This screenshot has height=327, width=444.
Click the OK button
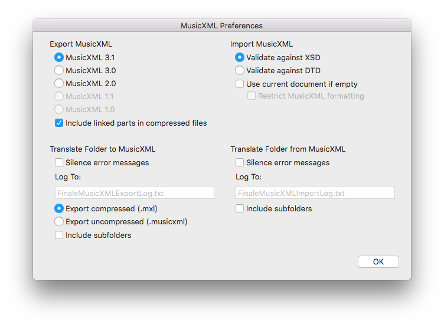(x=378, y=262)
